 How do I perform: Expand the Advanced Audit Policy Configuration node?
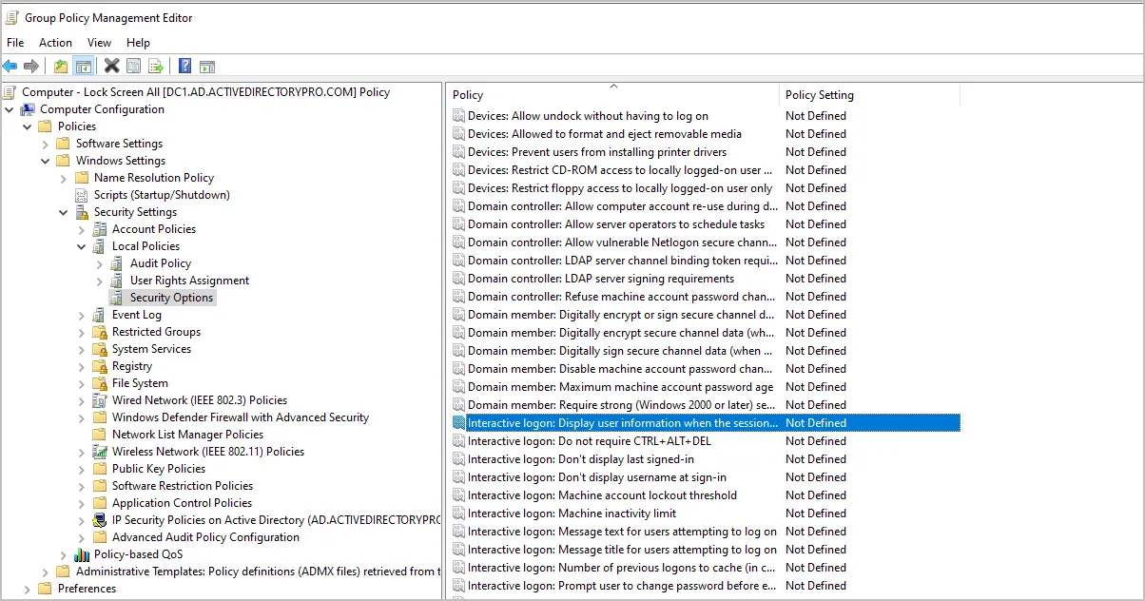point(82,537)
